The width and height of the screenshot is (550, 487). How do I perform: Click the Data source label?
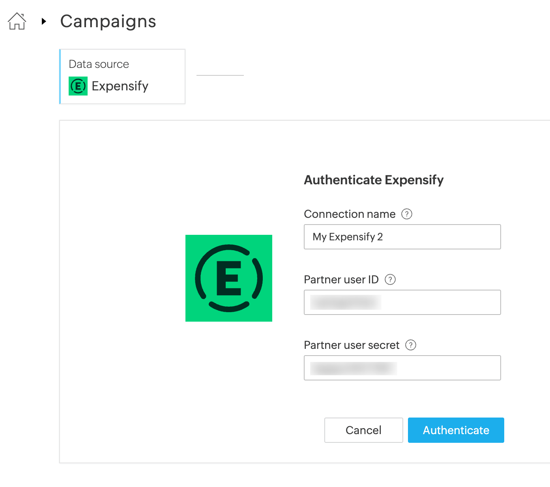[99, 64]
